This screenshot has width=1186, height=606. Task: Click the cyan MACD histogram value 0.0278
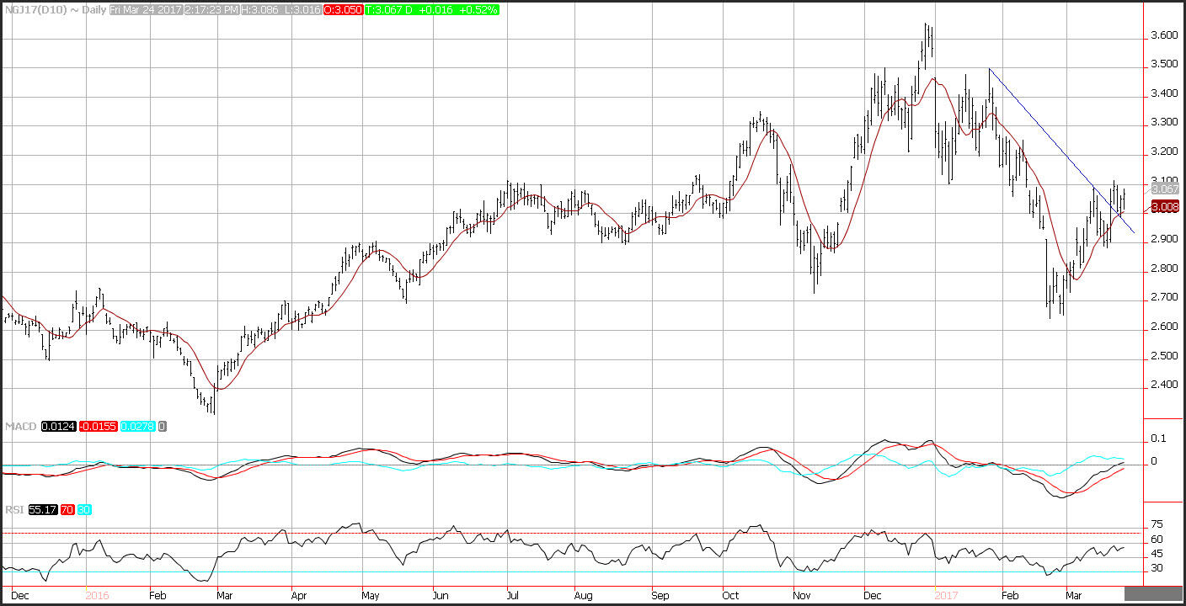139,427
